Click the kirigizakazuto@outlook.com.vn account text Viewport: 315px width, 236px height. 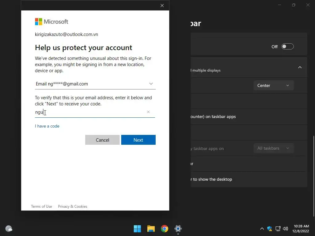(66, 34)
